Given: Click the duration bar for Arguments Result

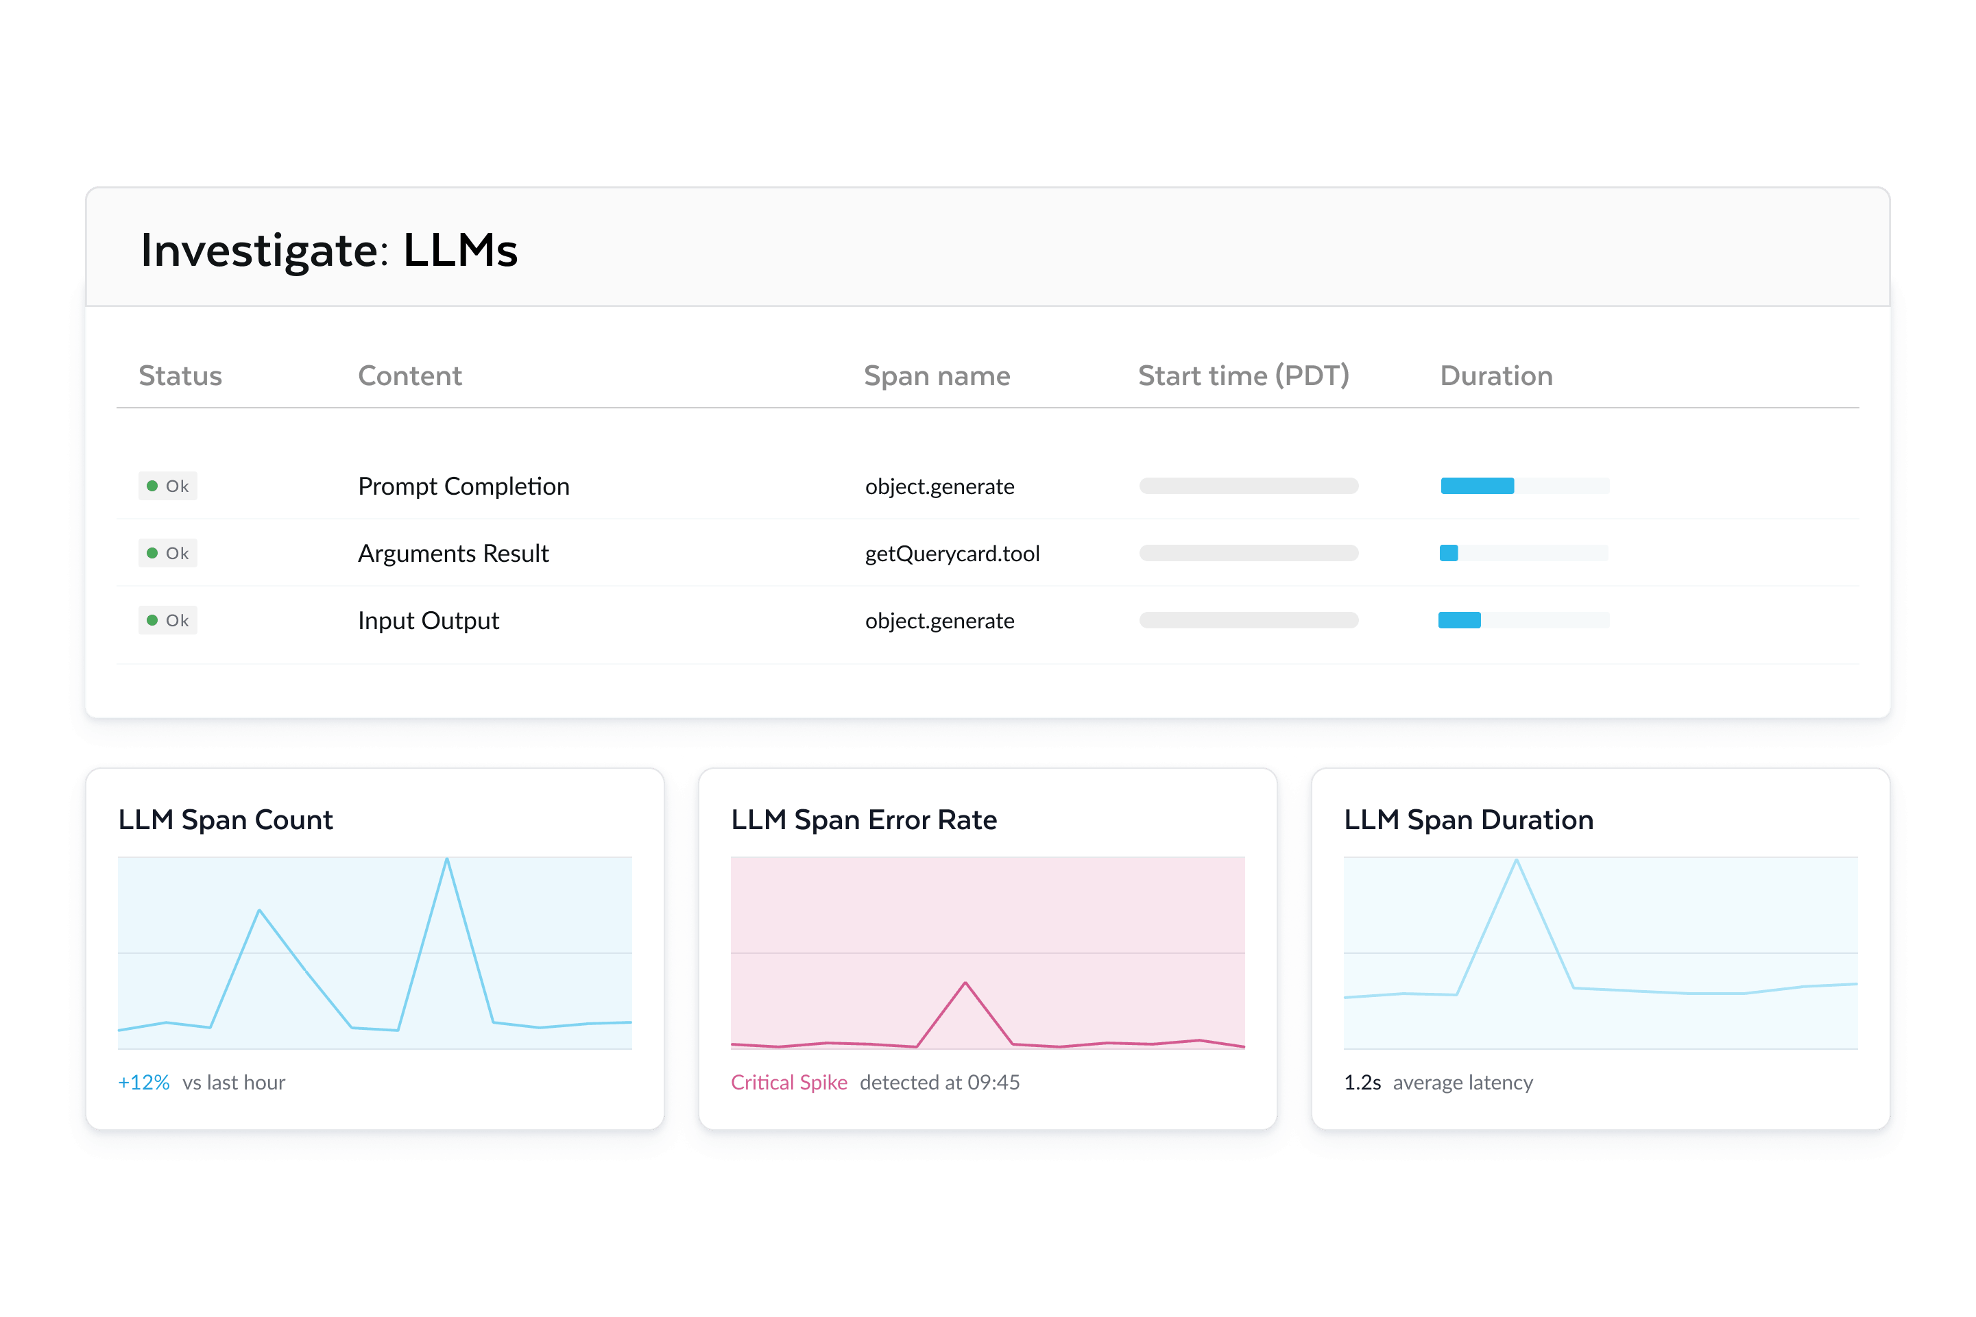Looking at the screenshot, I should [x=1525, y=553].
